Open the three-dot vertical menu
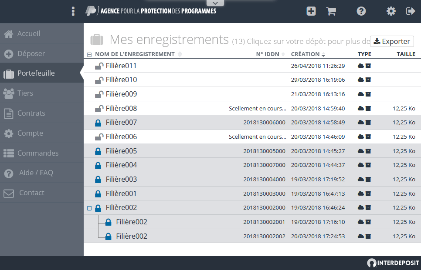This screenshot has width=421, height=270. tap(73, 11)
